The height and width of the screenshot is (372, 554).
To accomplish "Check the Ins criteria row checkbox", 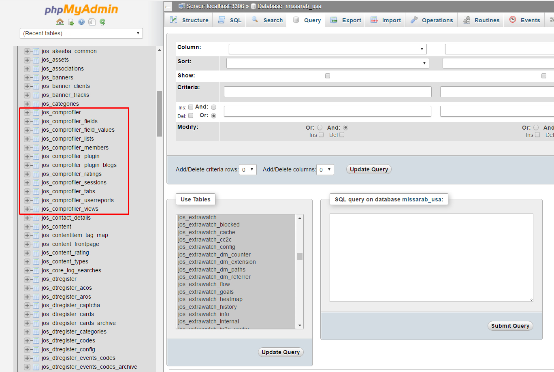I will (x=191, y=107).
